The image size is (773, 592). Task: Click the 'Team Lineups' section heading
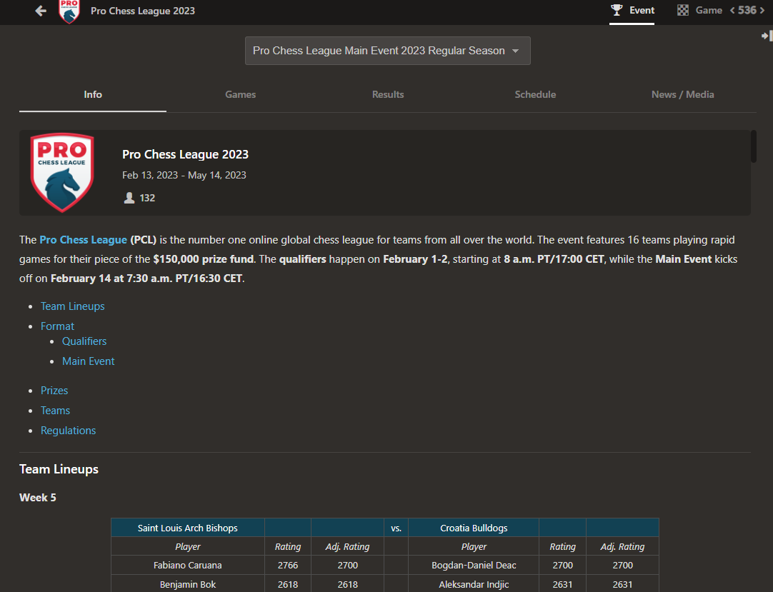pyautogui.click(x=59, y=469)
